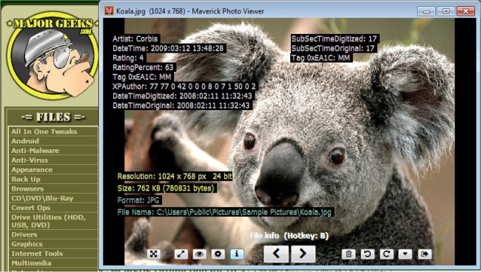Rotate the image counterclockwise
481x272 pixels.
pos(367,254)
